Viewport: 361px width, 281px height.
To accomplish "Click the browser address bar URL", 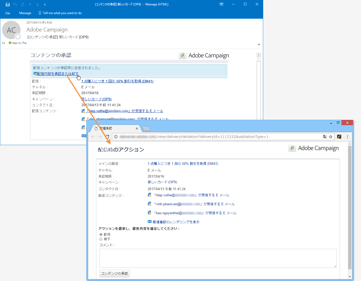I will [194, 137].
